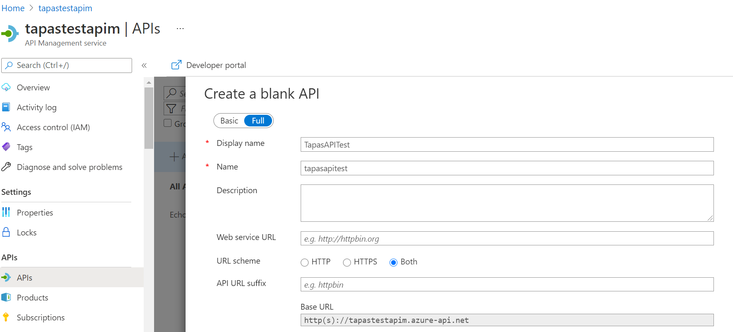Image resolution: width=733 pixels, height=332 pixels.
Task: Click the Subscriptions key icon
Action: tap(6, 317)
